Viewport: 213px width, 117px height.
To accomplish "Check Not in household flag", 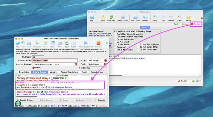I will coord(115,50).
